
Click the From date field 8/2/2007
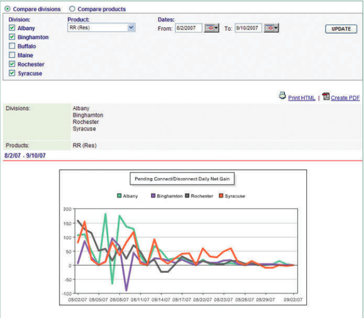click(x=189, y=28)
